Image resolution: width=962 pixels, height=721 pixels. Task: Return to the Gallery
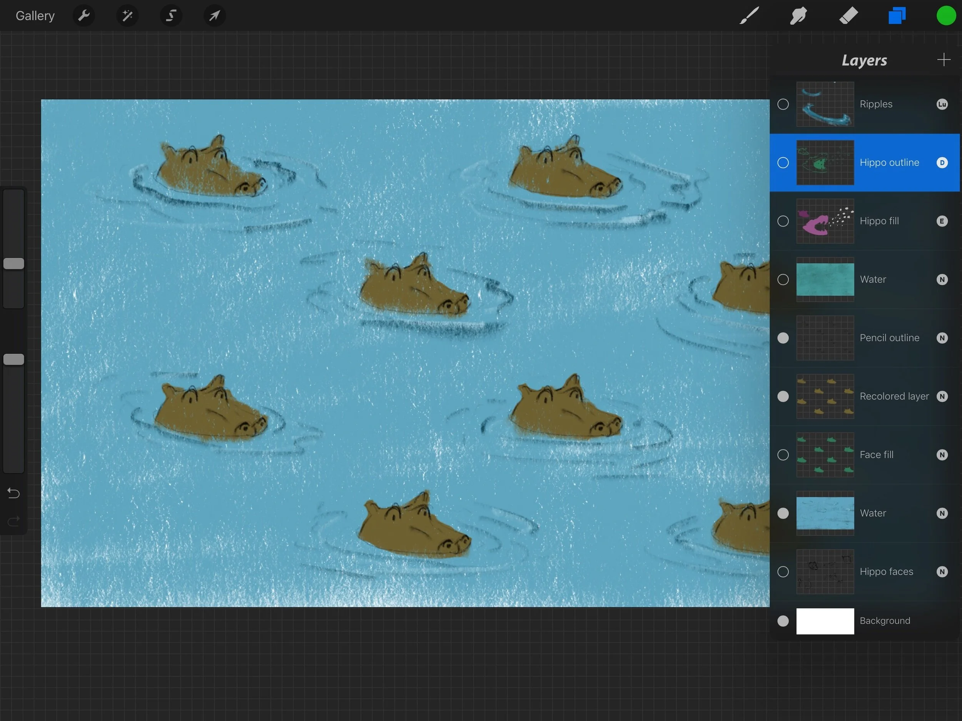pos(35,16)
